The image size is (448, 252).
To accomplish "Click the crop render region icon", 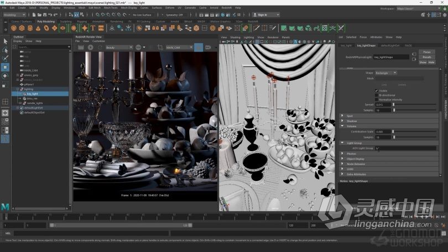I will (160, 48).
